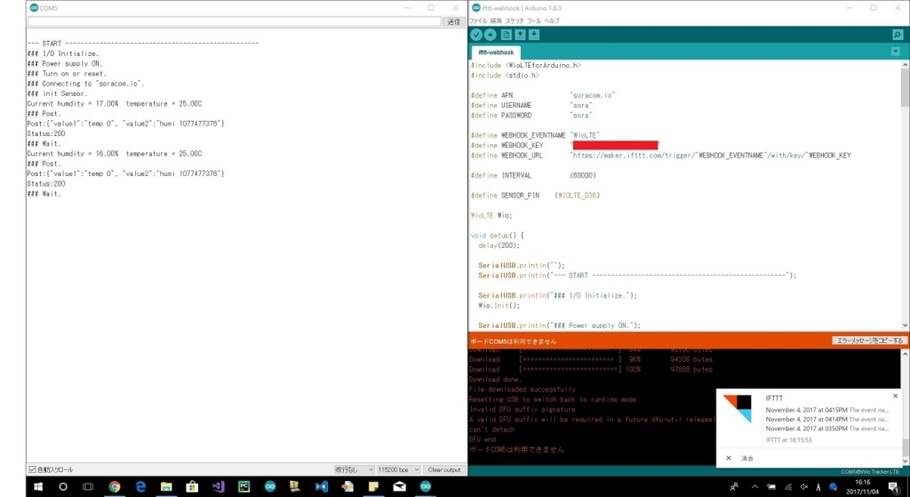Open the 改行なし line ending dropdown

(354, 469)
